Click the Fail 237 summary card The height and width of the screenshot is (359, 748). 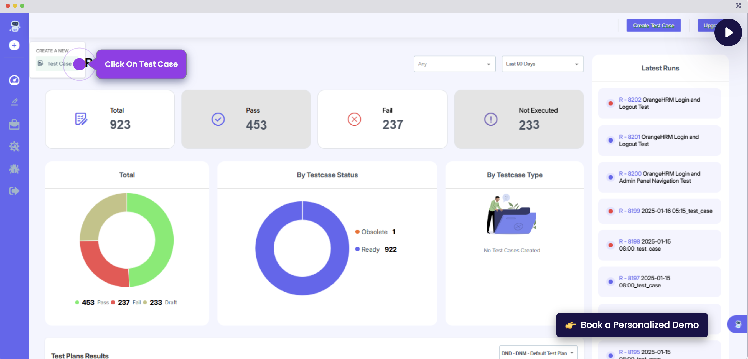pyautogui.click(x=382, y=119)
